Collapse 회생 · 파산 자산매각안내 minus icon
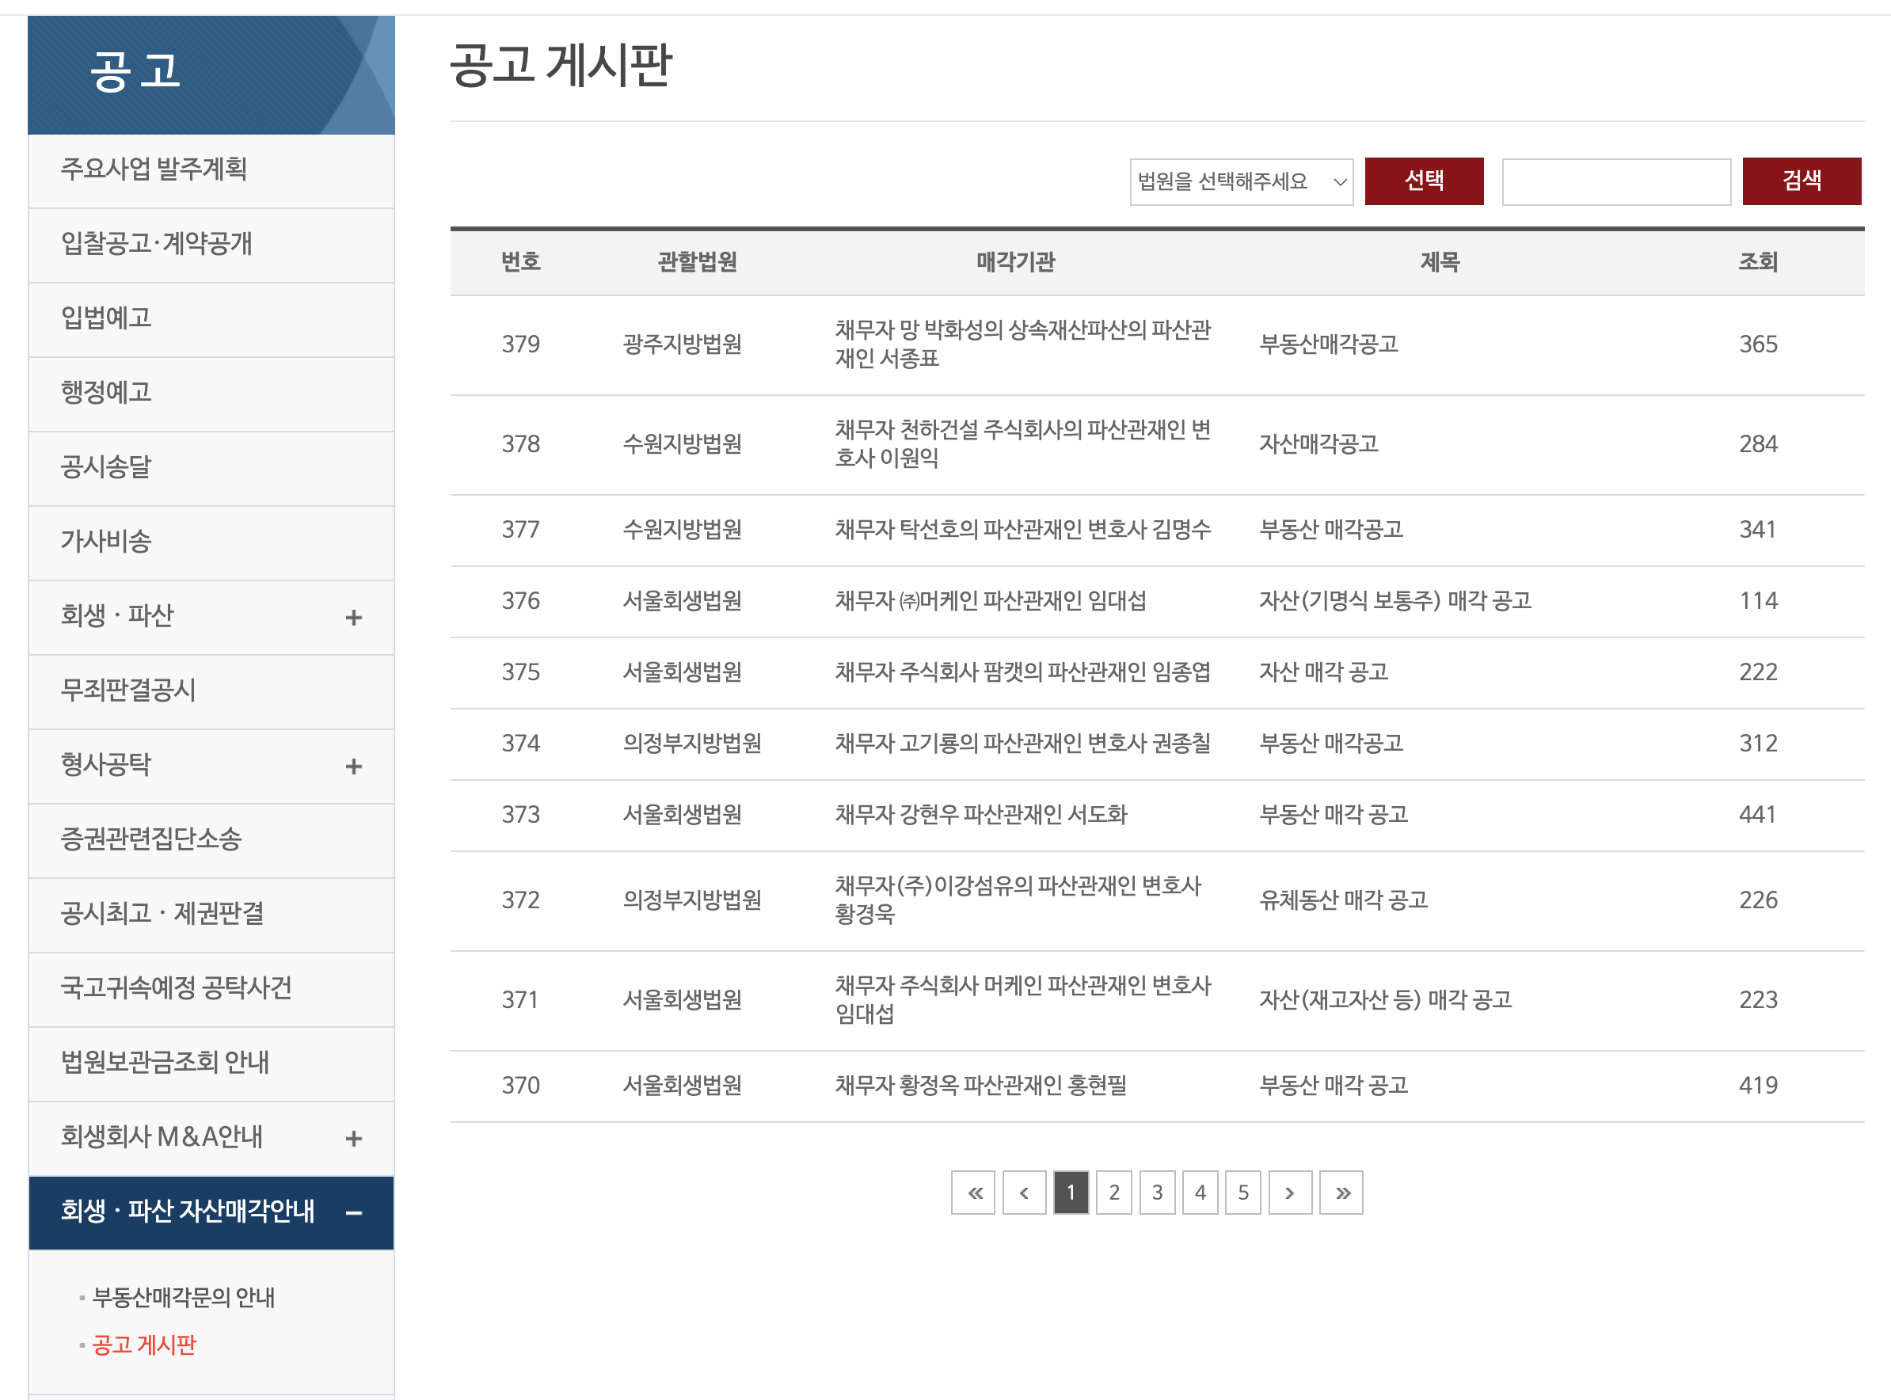Screen dimensions: 1891x1400 (x=353, y=1212)
